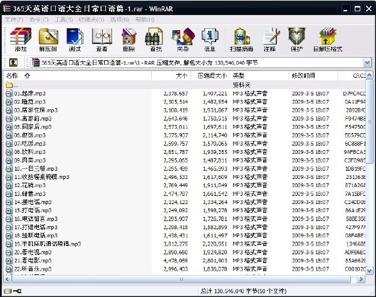Select file 16.电话留言.mp3

36,219
